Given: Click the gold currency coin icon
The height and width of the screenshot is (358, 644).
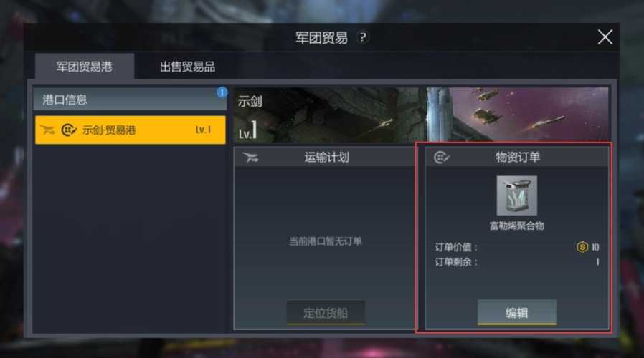Looking at the screenshot, I should pyautogui.click(x=582, y=247).
